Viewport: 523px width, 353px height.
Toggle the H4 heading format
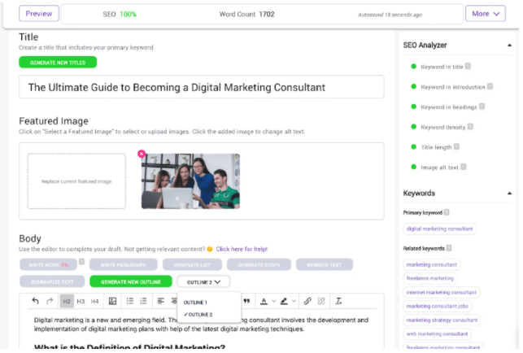point(94,301)
